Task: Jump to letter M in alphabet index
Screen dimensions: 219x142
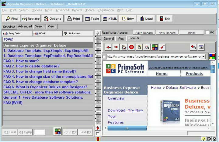Action: [x=98, y=81]
